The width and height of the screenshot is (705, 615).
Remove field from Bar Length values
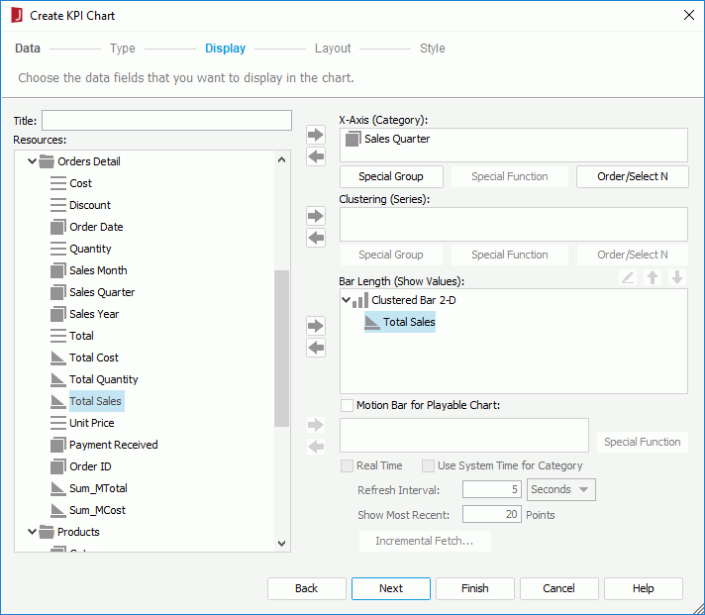(316, 348)
